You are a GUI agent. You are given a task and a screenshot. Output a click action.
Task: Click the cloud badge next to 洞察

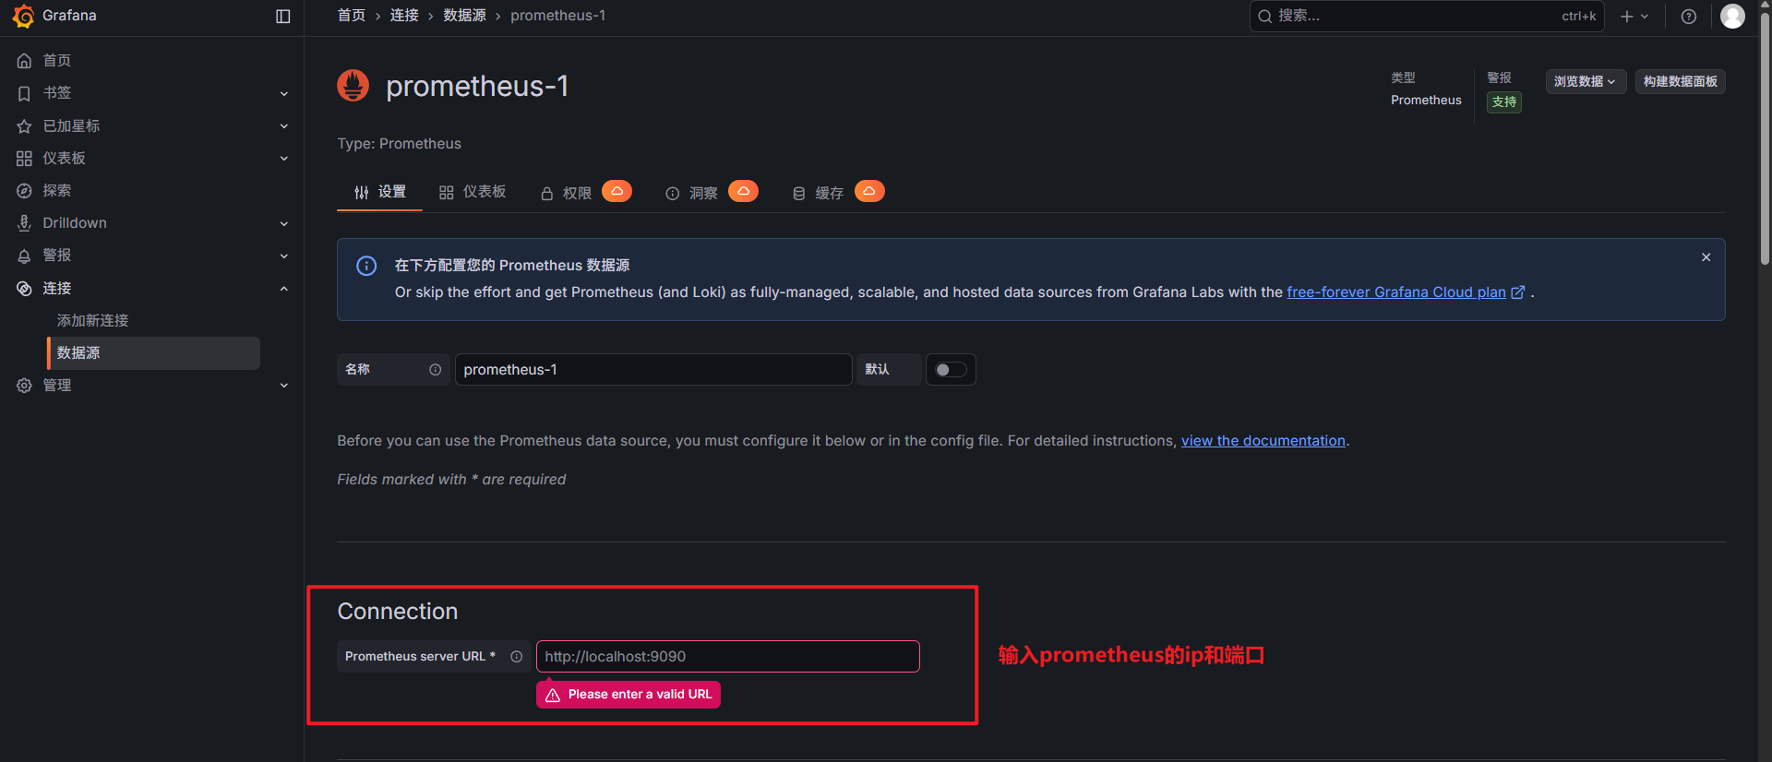point(743,191)
